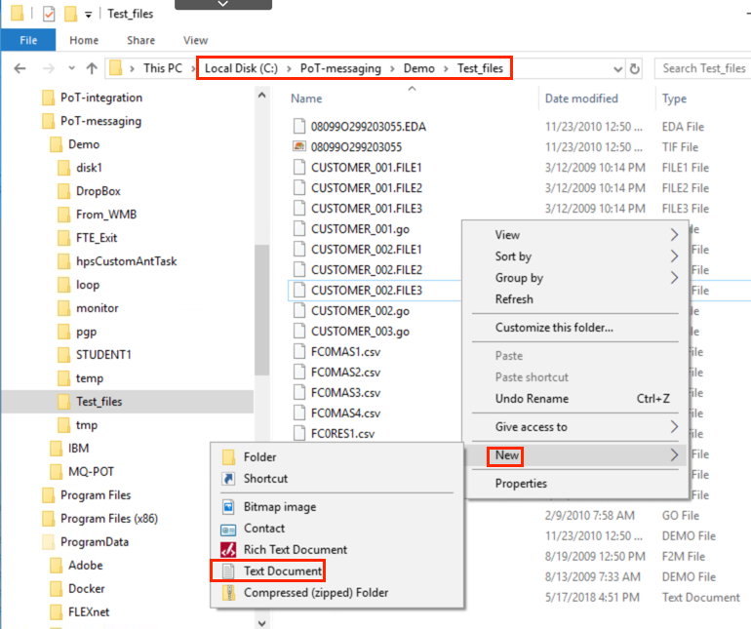Click the 08099O299203055.EDA file icon
Image resolution: width=751 pixels, height=629 pixels.
click(299, 126)
